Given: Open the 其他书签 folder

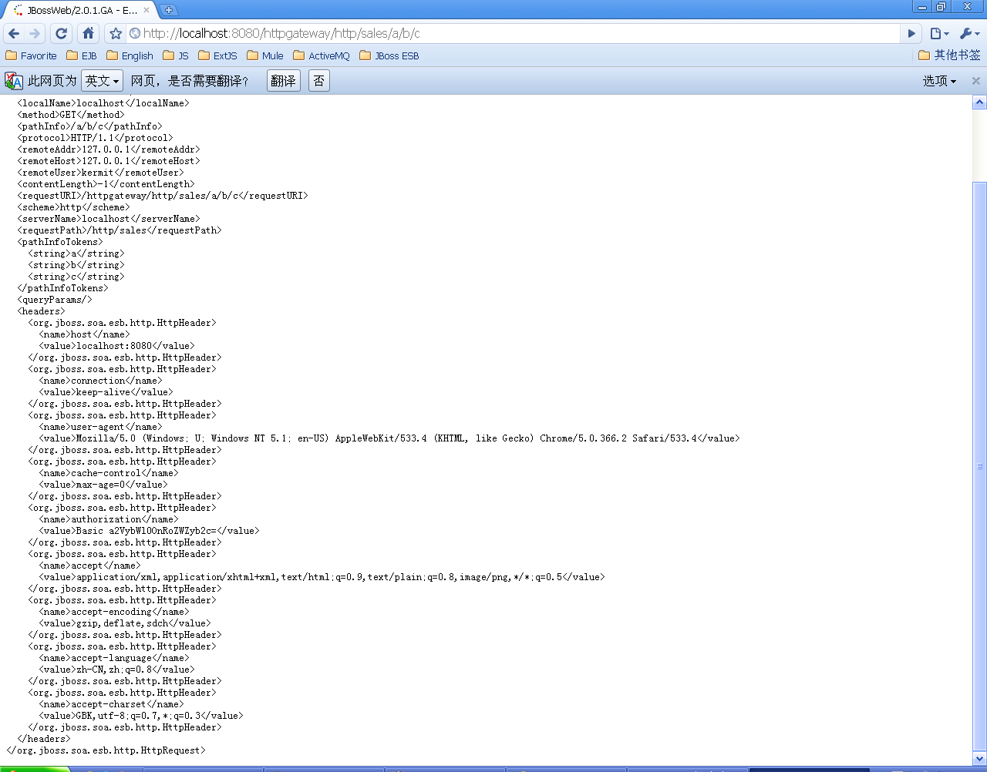Looking at the screenshot, I should click(949, 55).
